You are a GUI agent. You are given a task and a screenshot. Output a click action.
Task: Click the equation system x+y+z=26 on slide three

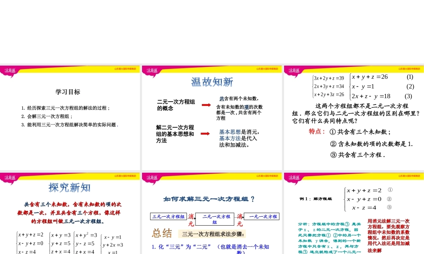tap(371, 77)
